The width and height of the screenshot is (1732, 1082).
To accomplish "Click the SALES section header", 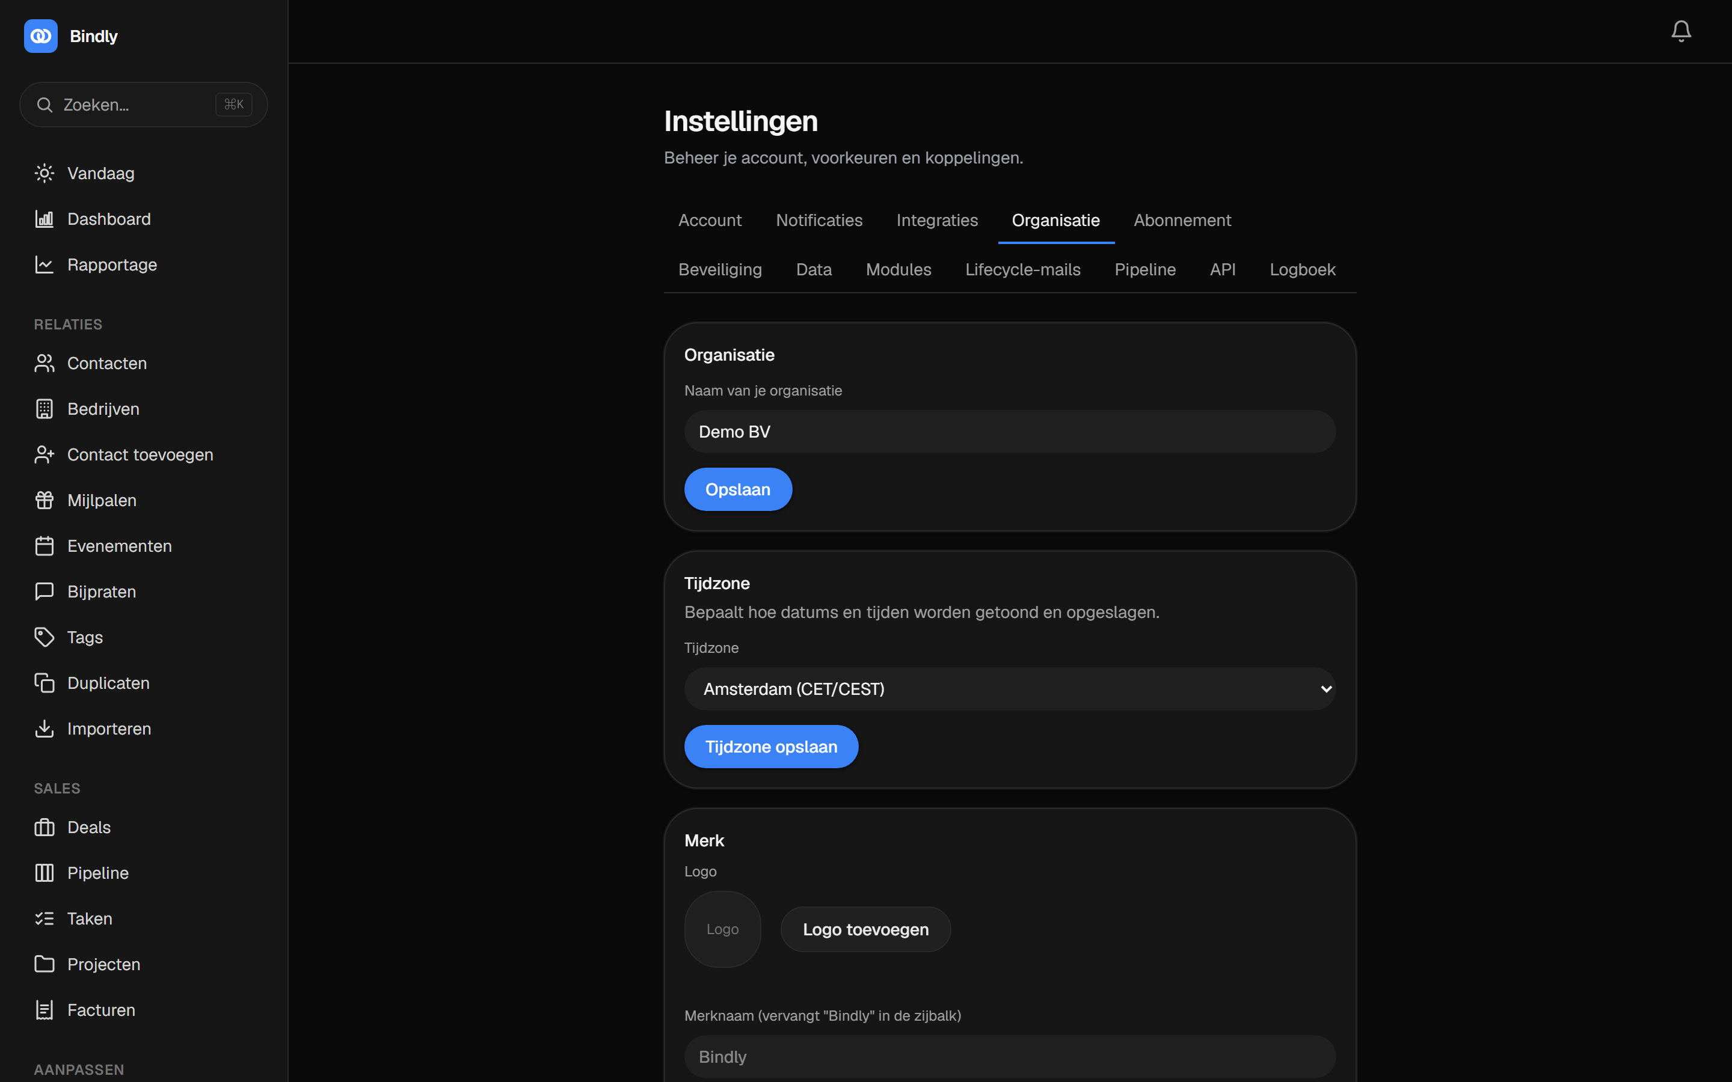I will pos(57,789).
